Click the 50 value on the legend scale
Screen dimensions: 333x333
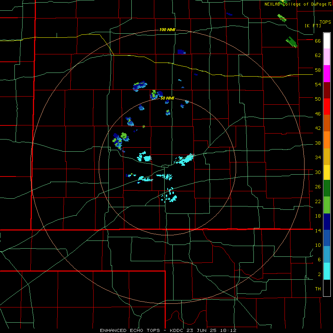[318, 99]
